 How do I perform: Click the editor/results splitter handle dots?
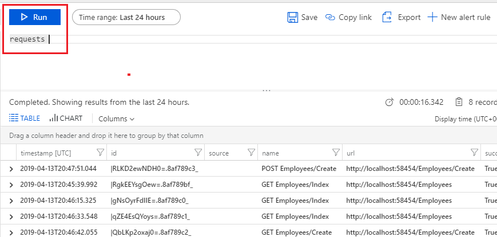267,90
